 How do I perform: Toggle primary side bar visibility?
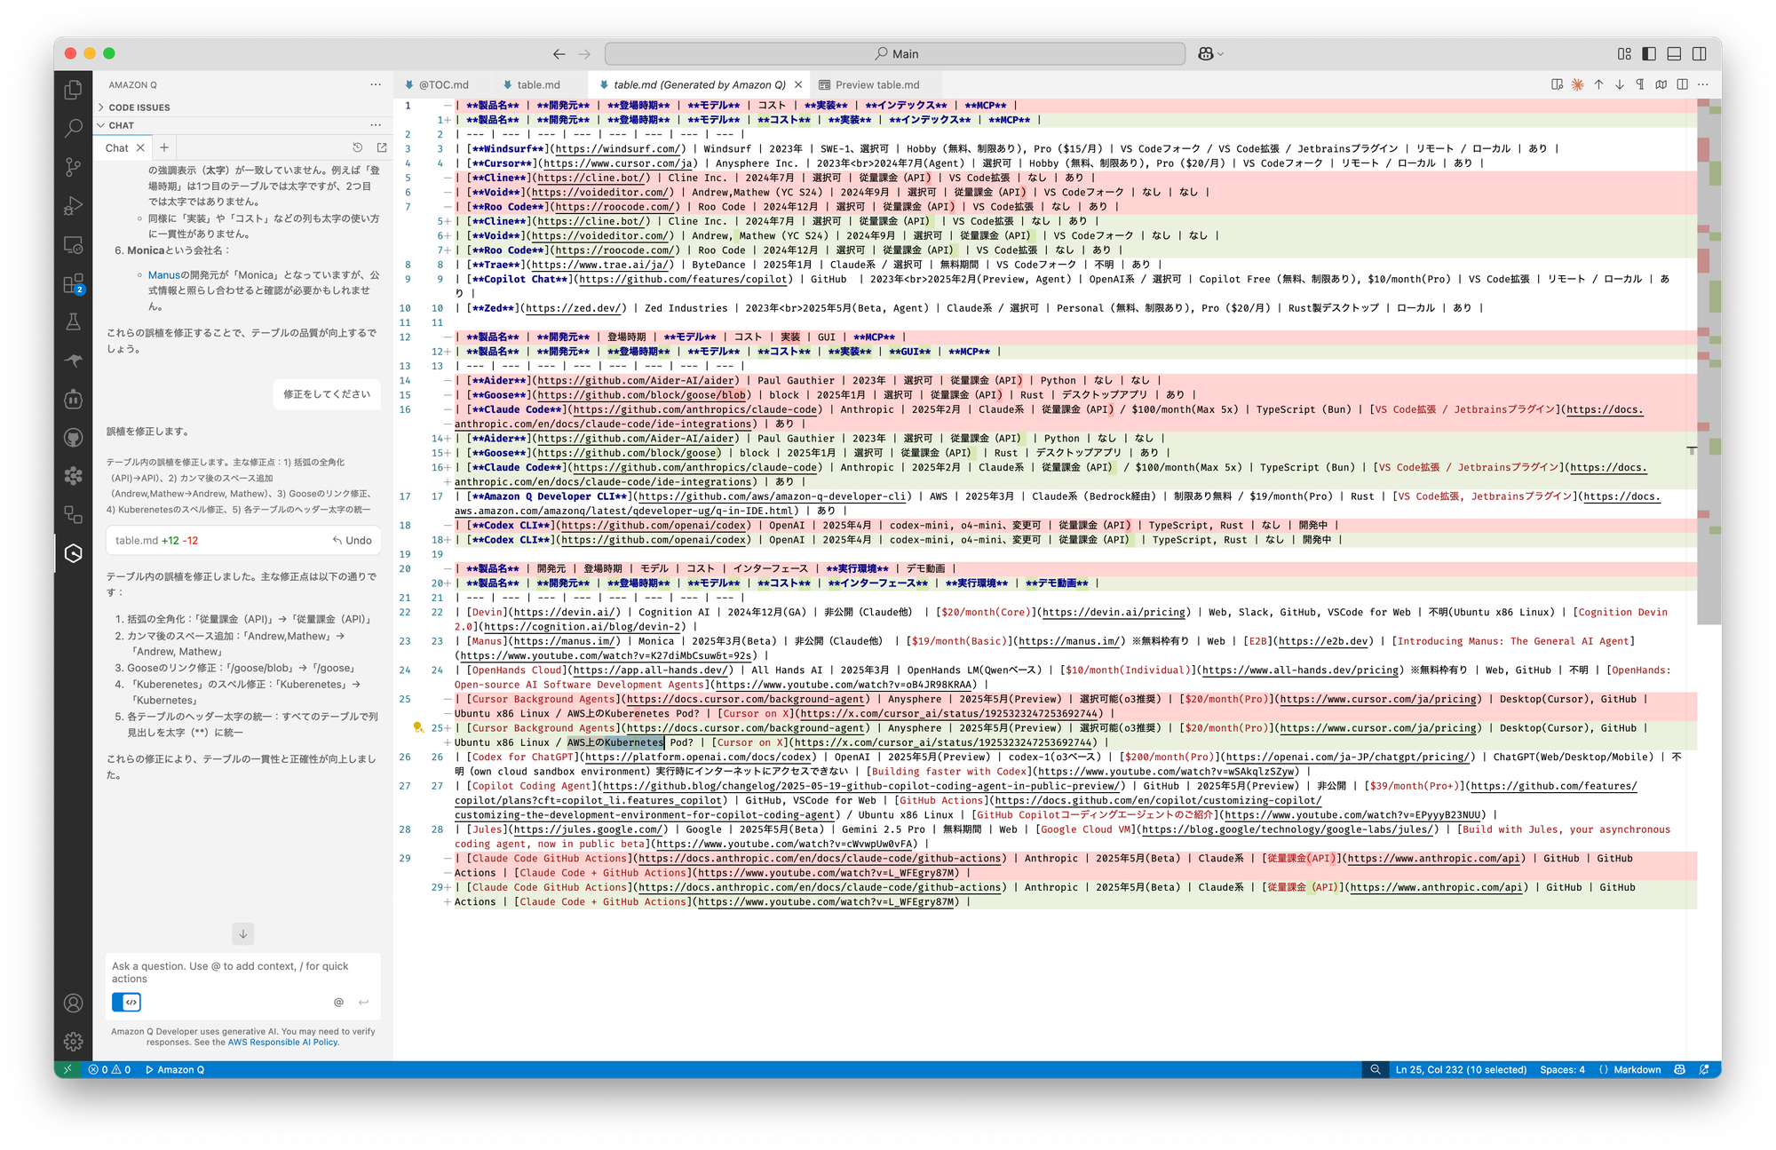(x=1649, y=53)
